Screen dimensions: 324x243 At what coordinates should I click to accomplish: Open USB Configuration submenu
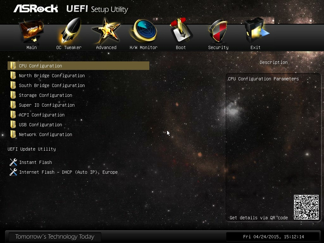pyautogui.click(x=40, y=125)
